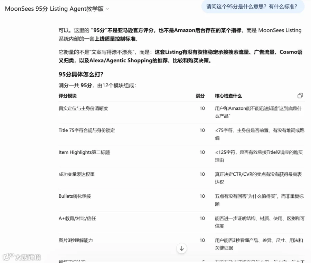Select the score 10 in Title 75字符 row
311x263 pixels.
[202, 130]
